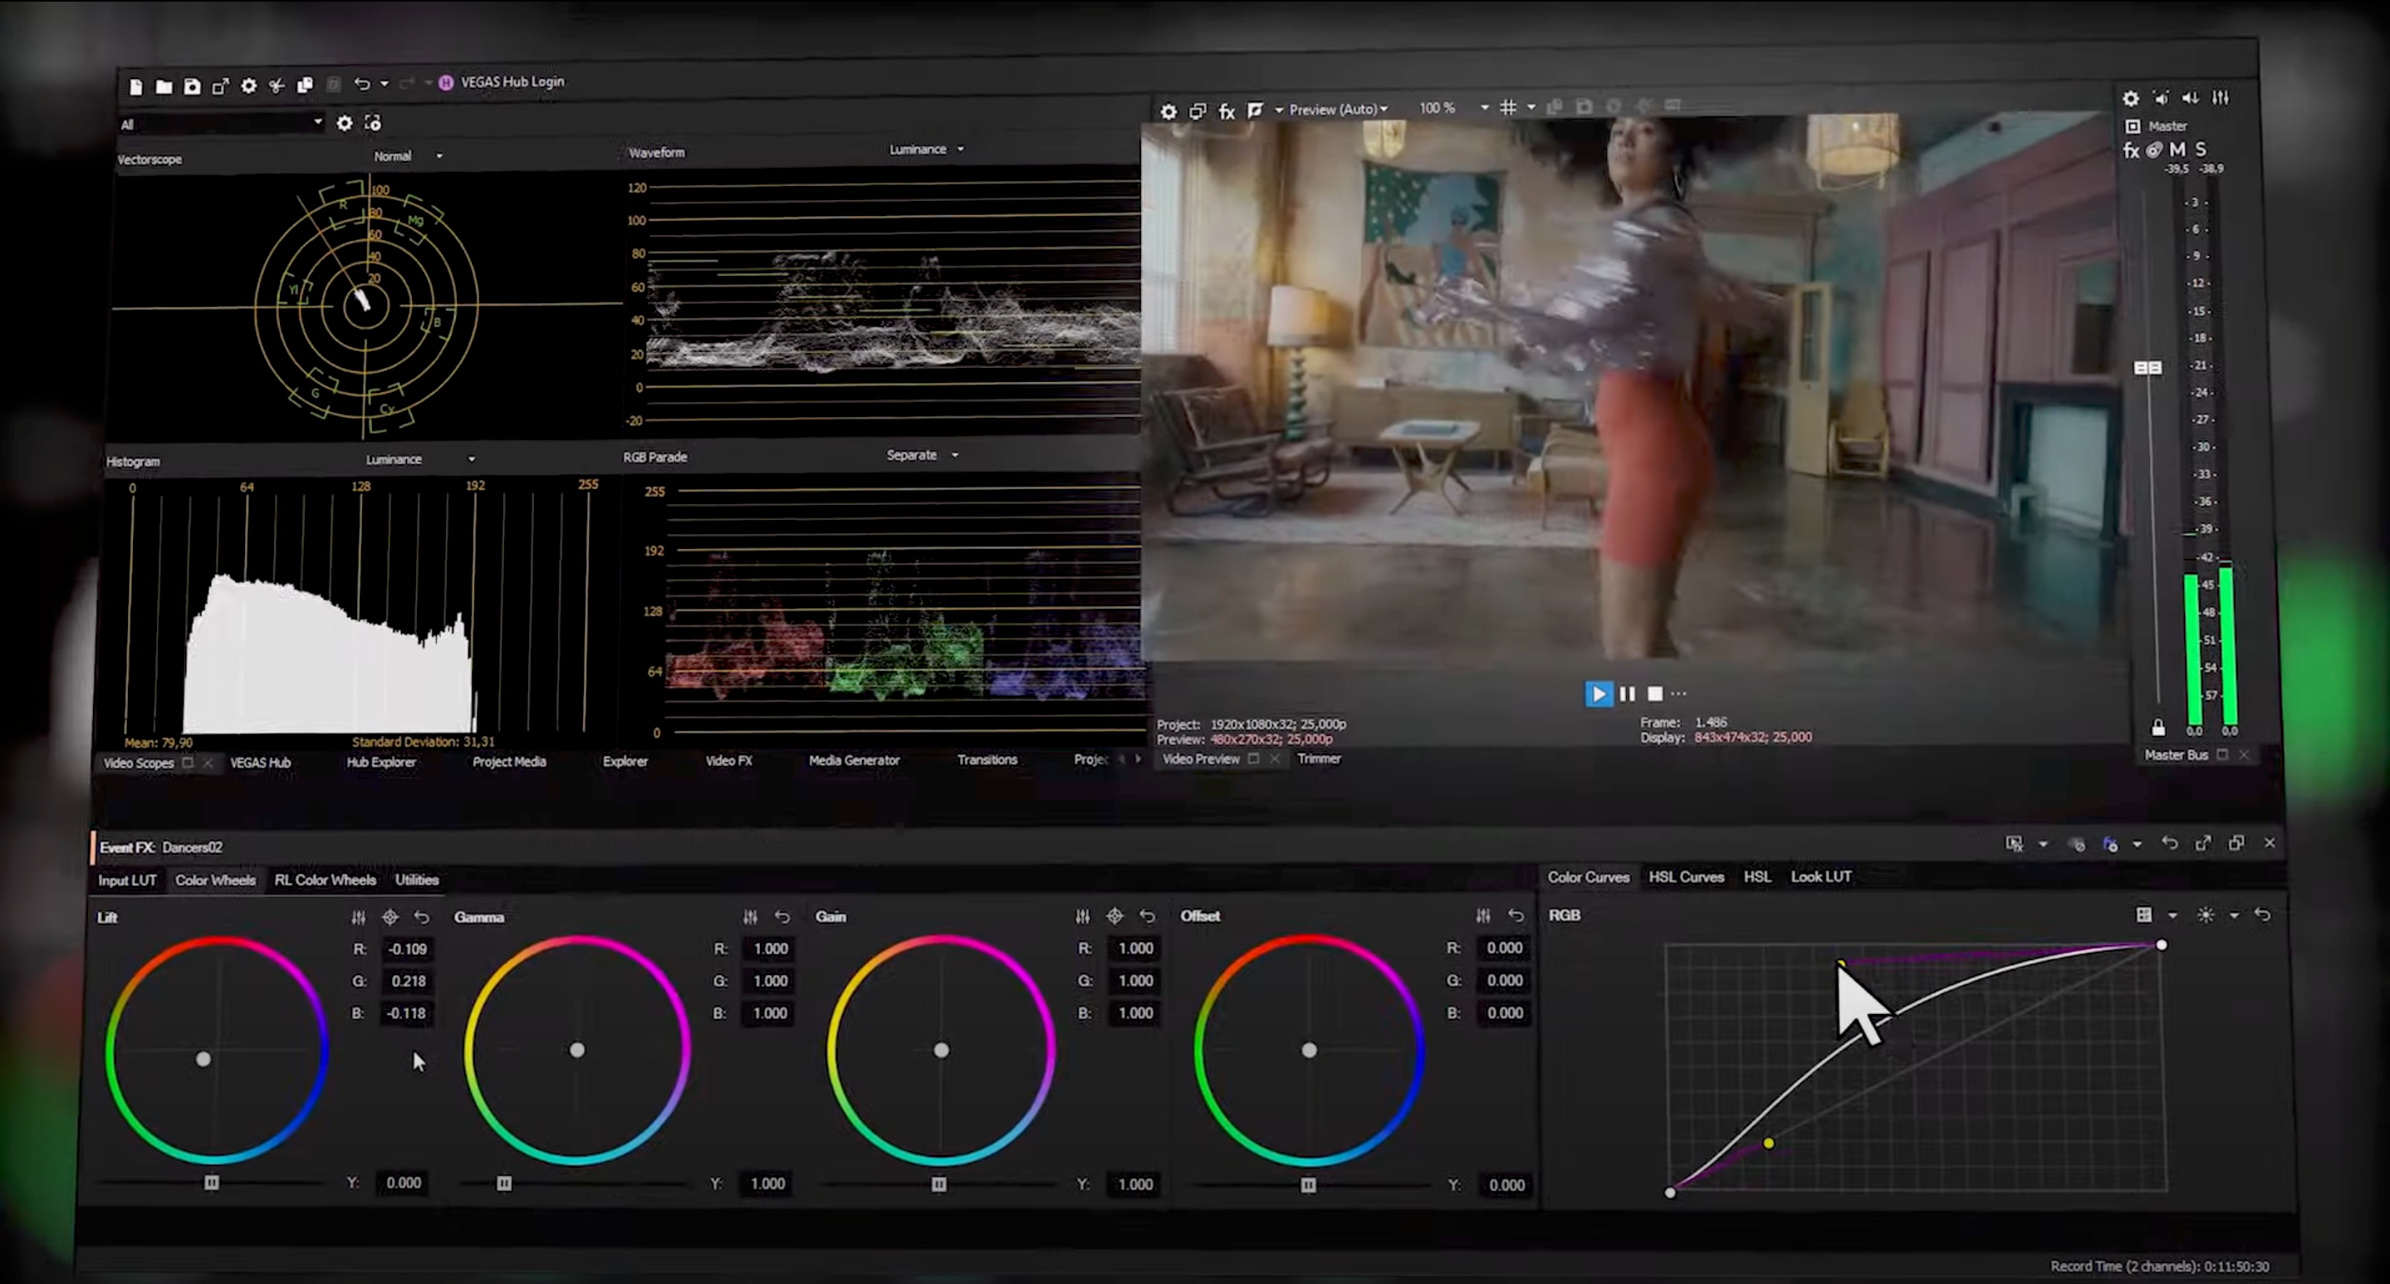Screen dimensions: 2390x1284
Task: Toggle Master bus Solo S button
Action: pyautogui.click(x=2201, y=149)
